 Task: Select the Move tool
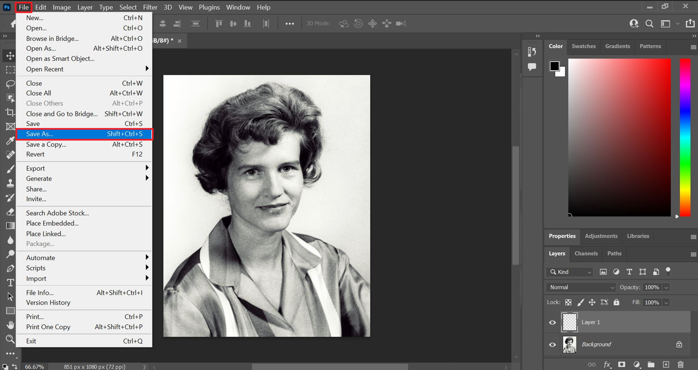(10, 56)
